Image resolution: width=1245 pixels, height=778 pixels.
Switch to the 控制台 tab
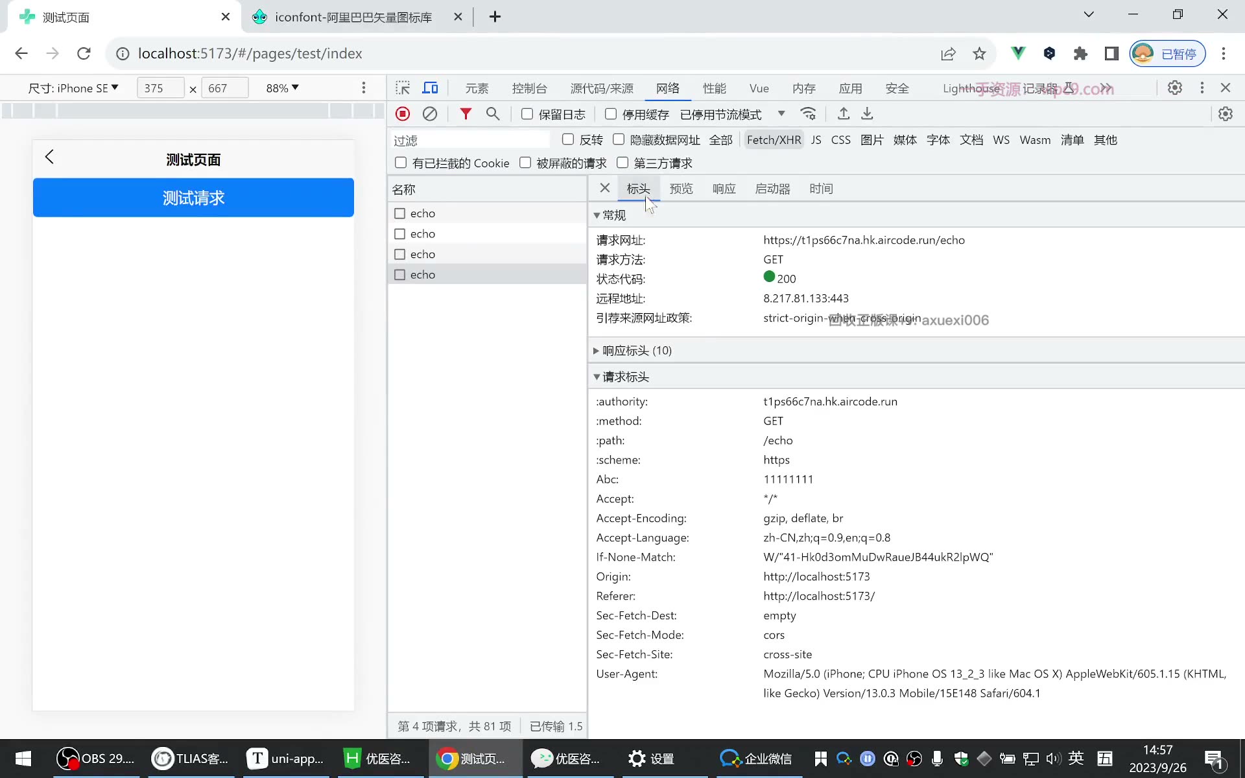tap(529, 88)
